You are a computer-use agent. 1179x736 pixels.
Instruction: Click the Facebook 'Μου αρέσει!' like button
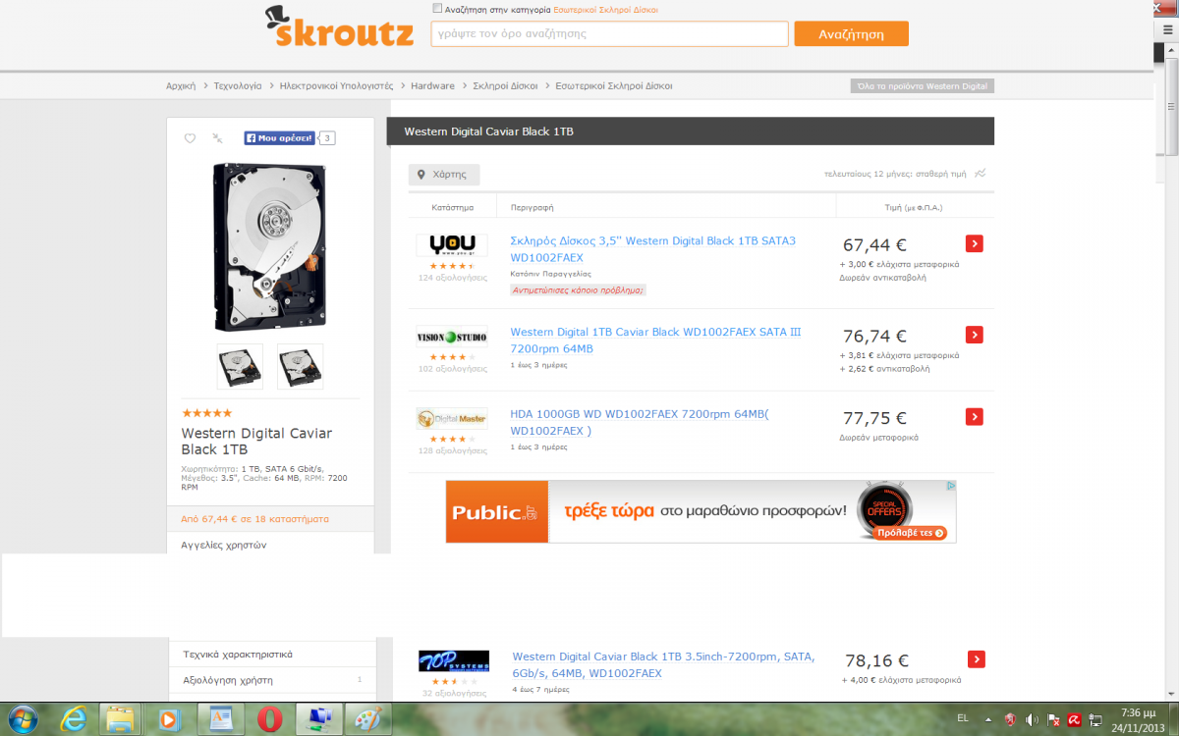279,138
